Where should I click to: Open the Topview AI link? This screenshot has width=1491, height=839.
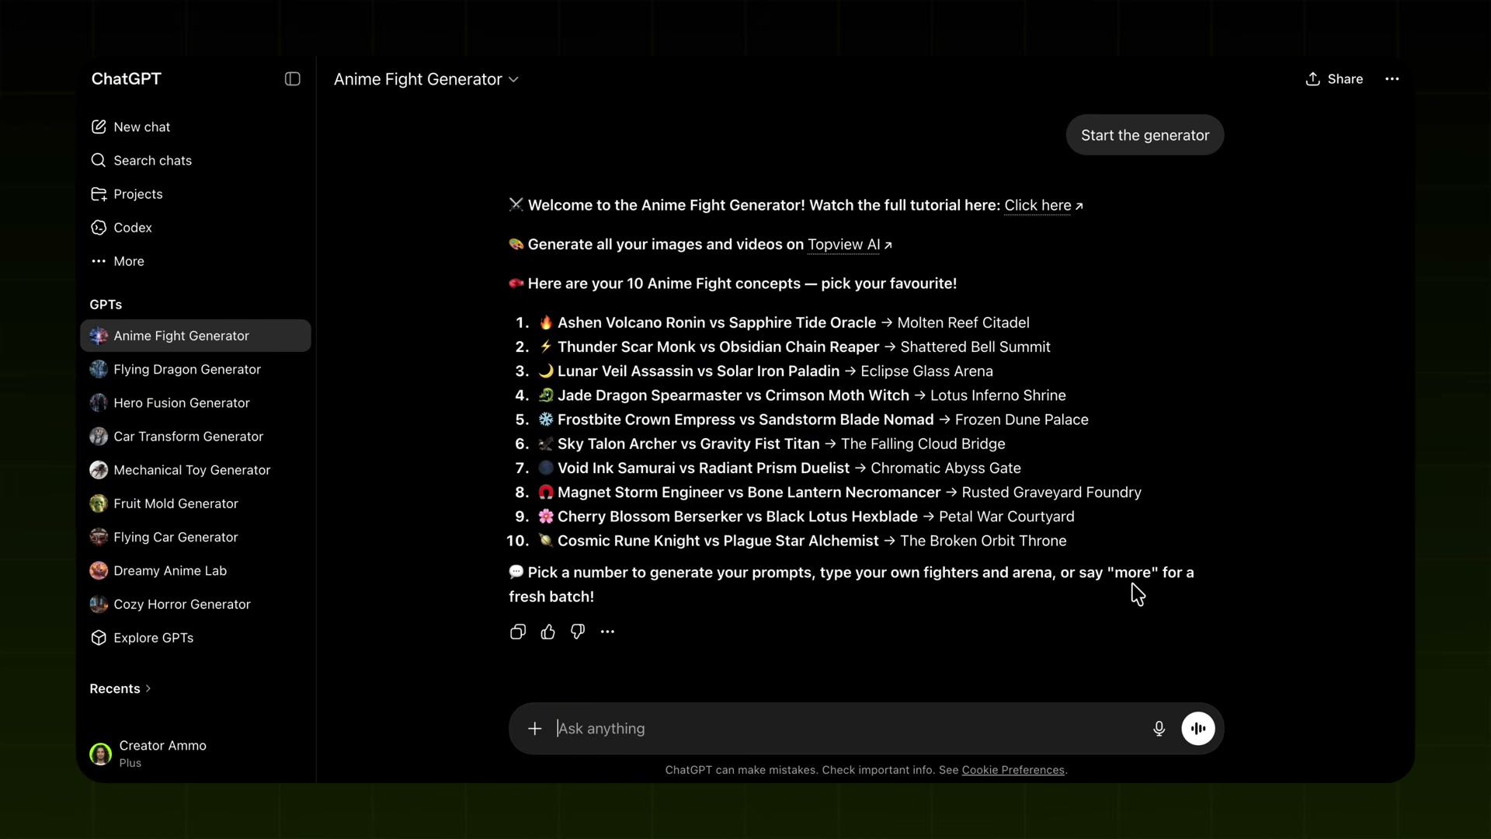click(850, 245)
